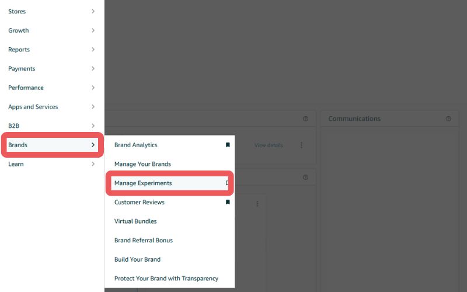Click the Learn arrow icon
Screen dimensions: 467x292
(x=93, y=164)
